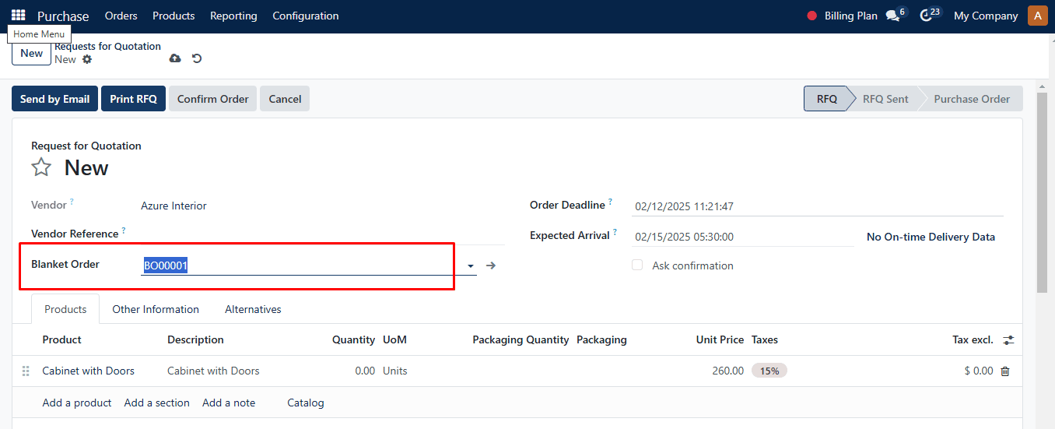Click the $ 0.00 subtotal cell

(x=979, y=371)
